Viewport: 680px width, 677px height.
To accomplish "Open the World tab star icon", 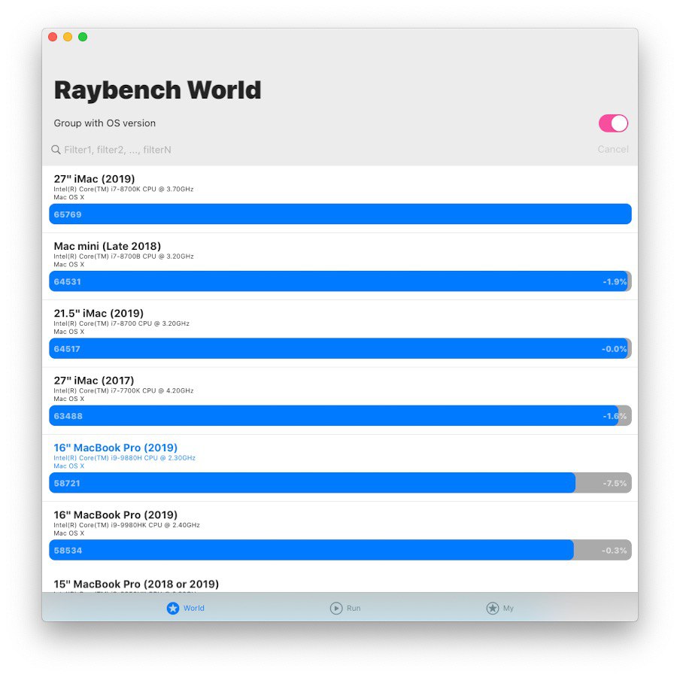I will (172, 608).
